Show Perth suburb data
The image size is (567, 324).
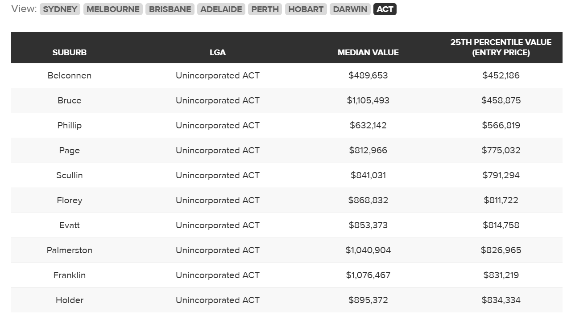point(265,9)
